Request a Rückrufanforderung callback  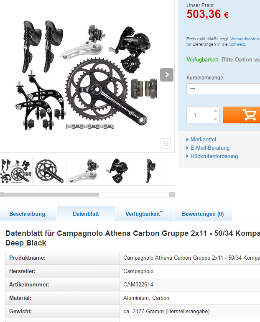click(x=214, y=156)
